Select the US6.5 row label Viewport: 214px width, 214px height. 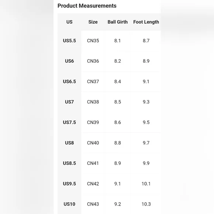click(69, 82)
